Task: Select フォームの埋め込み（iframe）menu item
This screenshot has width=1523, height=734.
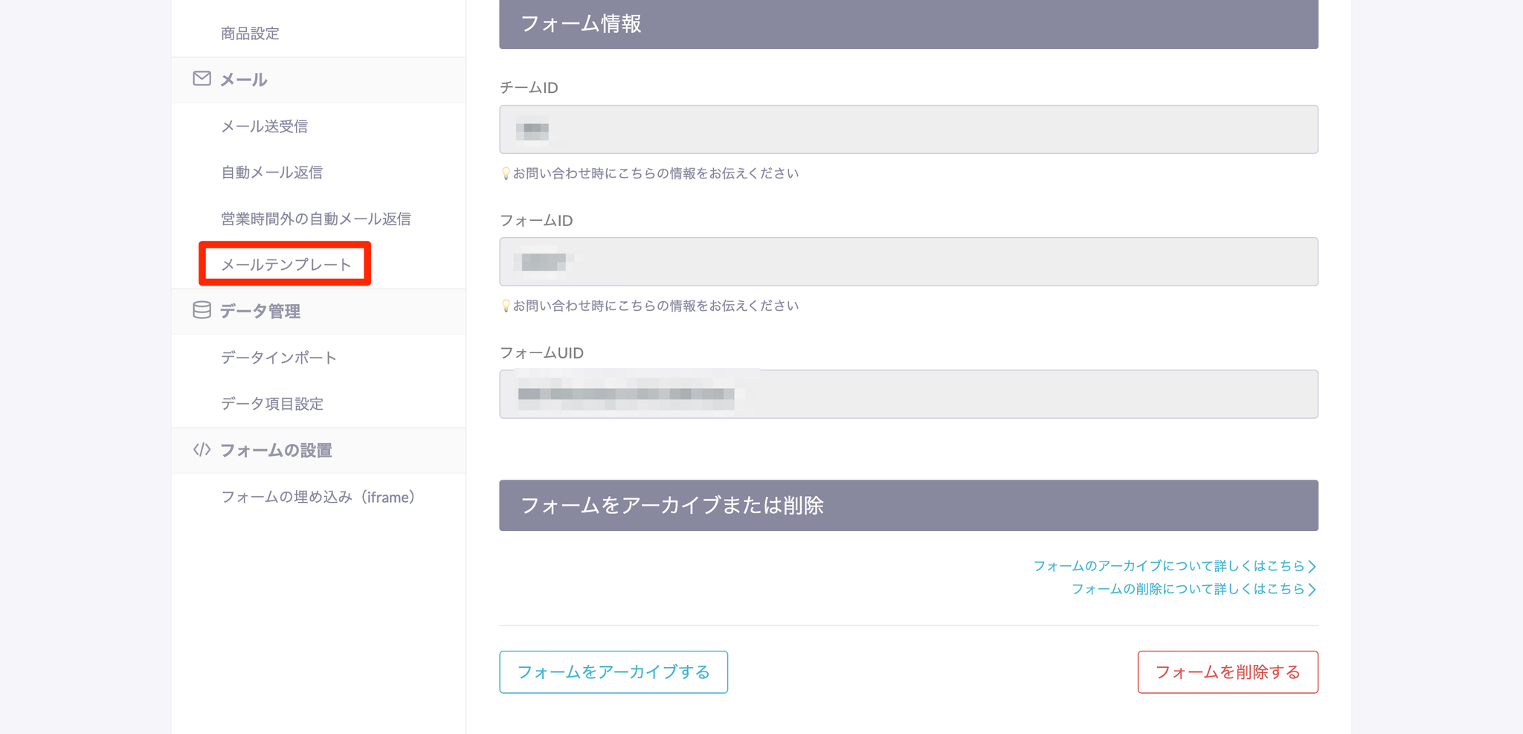Action: tap(318, 497)
